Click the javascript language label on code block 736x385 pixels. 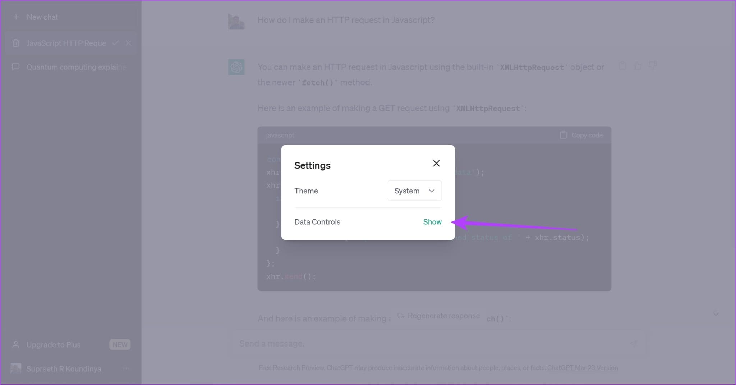pyautogui.click(x=280, y=135)
